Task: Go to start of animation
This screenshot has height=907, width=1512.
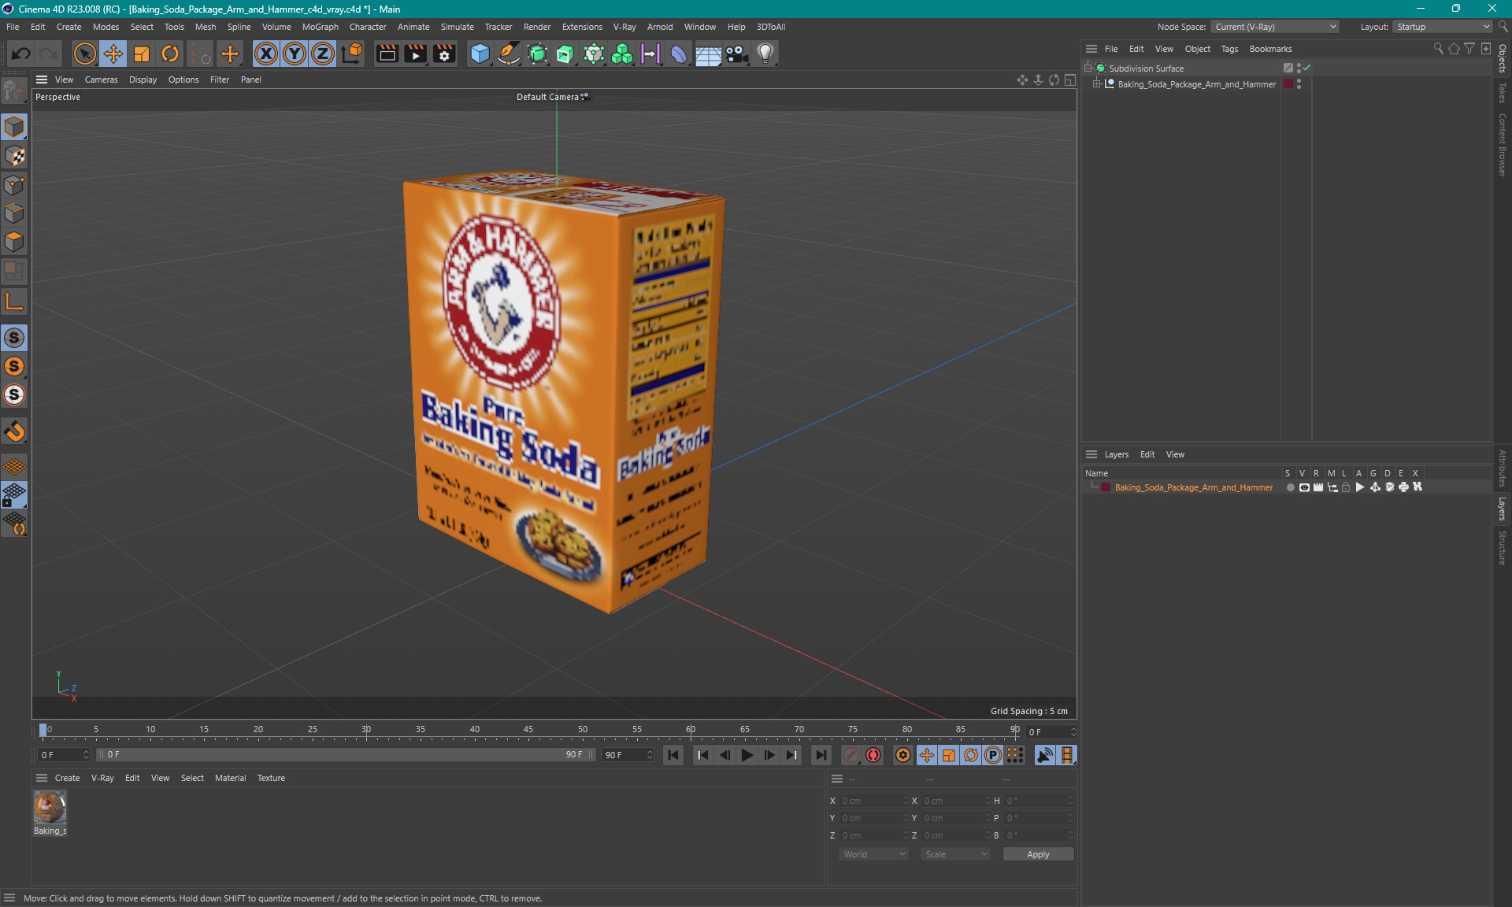Action: click(673, 755)
